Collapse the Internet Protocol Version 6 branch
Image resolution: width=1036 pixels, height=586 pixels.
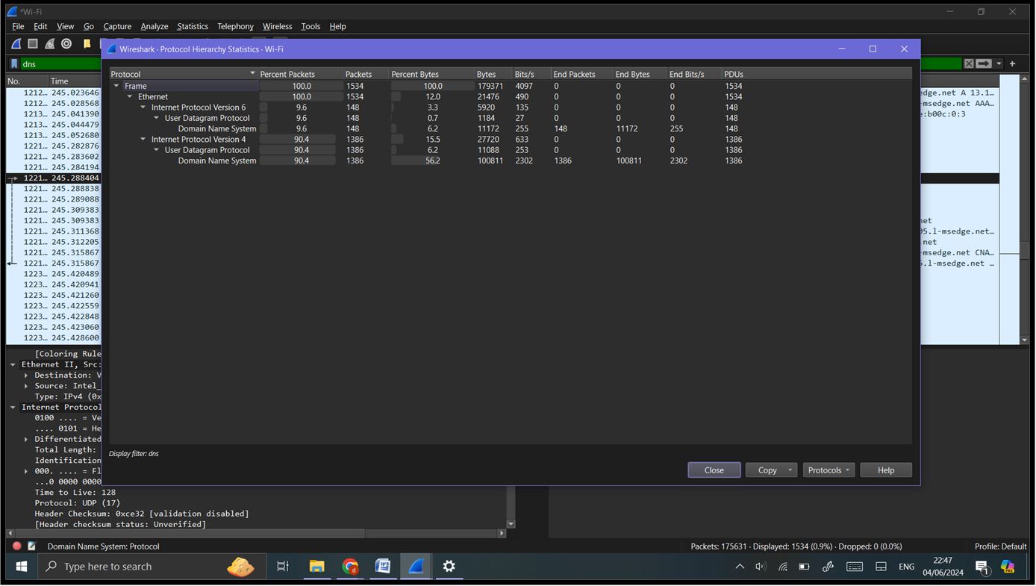pos(143,107)
